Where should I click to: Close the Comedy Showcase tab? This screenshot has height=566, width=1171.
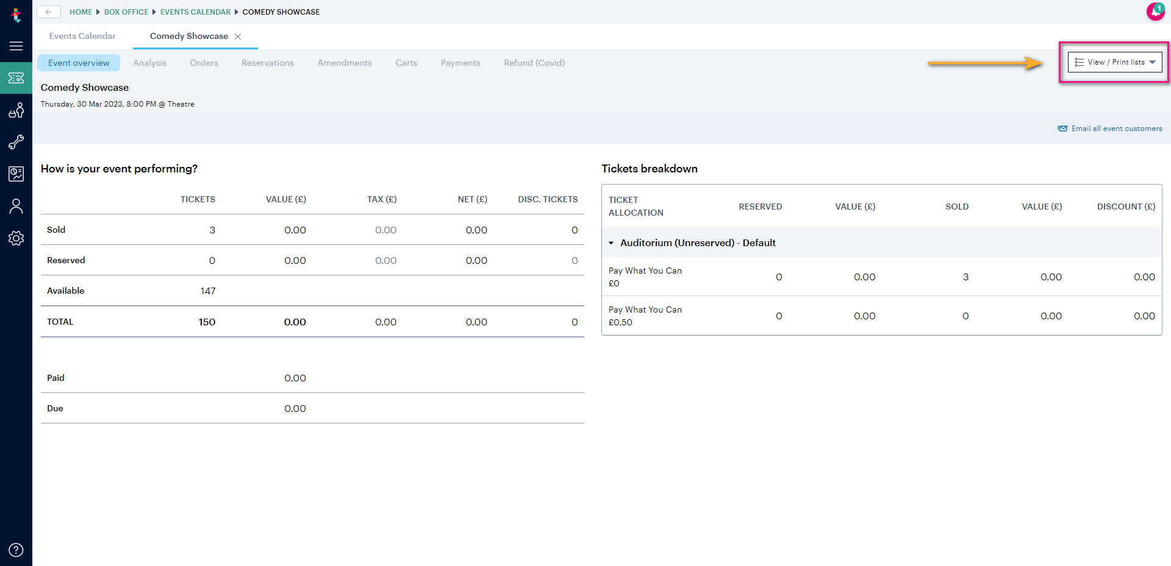click(x=238, y=37)
